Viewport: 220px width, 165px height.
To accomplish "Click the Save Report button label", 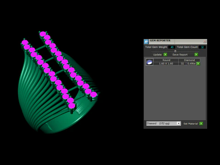I will pos(180,55).
